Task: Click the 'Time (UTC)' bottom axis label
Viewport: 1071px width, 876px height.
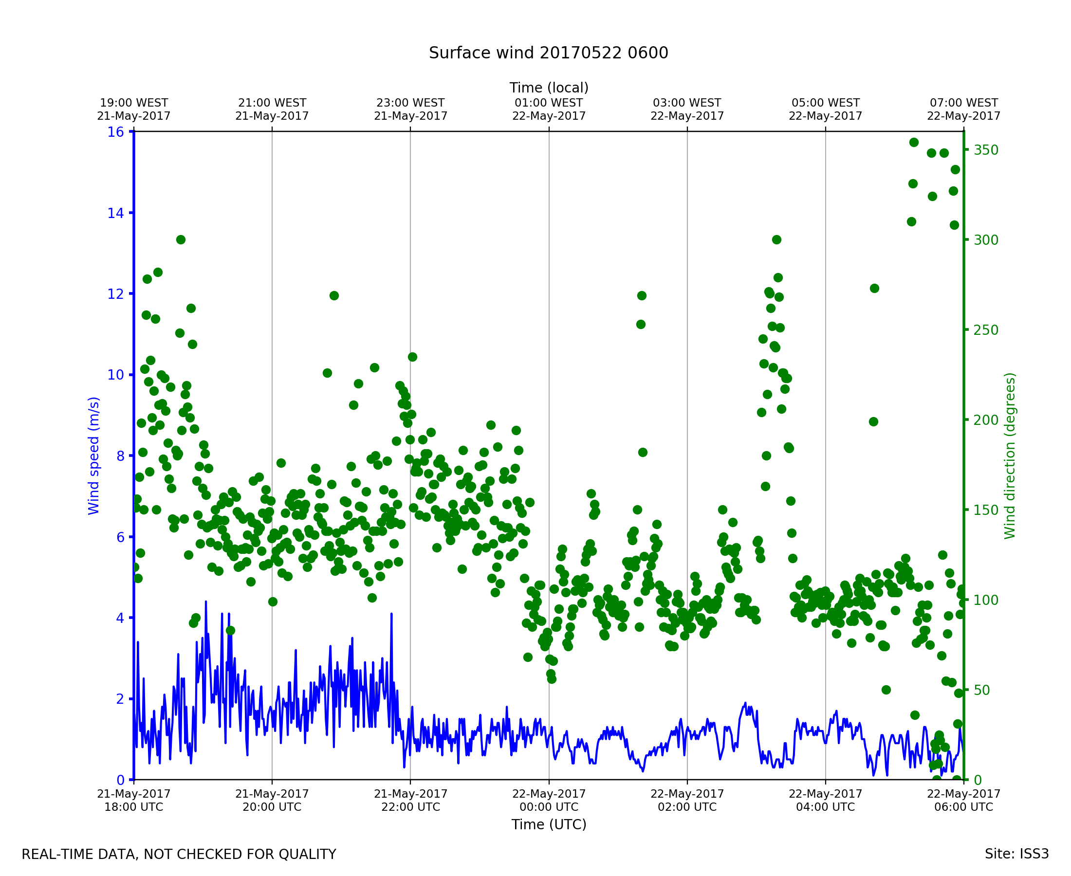Action: (x=549, y=824)
